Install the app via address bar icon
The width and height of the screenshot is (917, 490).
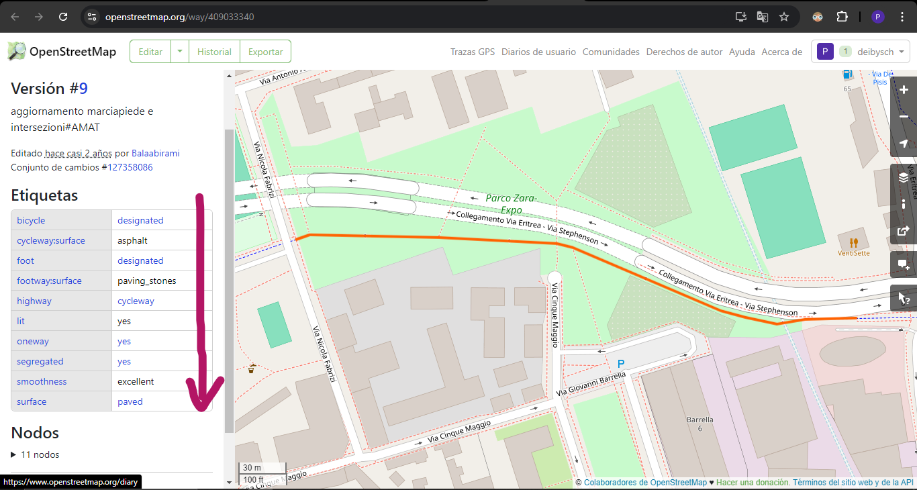741,17
